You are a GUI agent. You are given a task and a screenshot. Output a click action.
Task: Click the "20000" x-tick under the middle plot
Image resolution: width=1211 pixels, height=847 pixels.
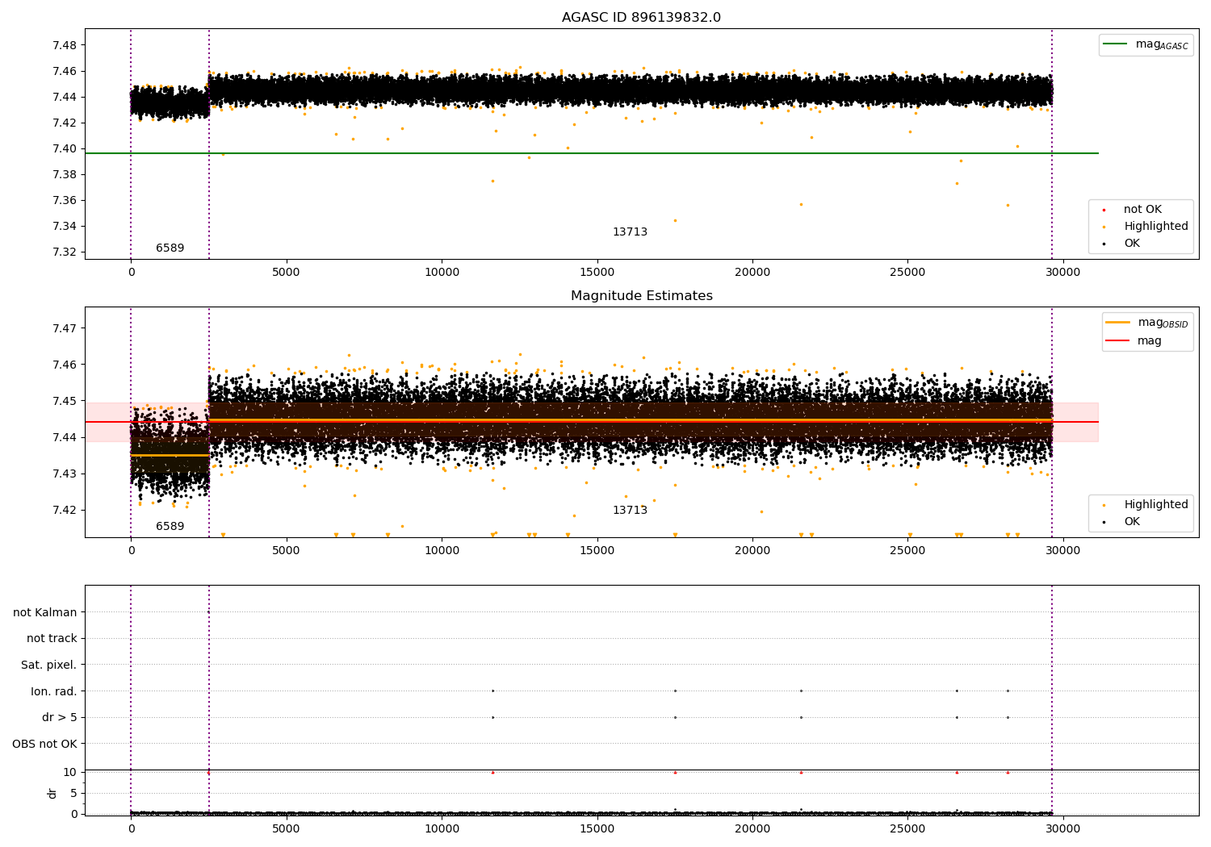752,551
